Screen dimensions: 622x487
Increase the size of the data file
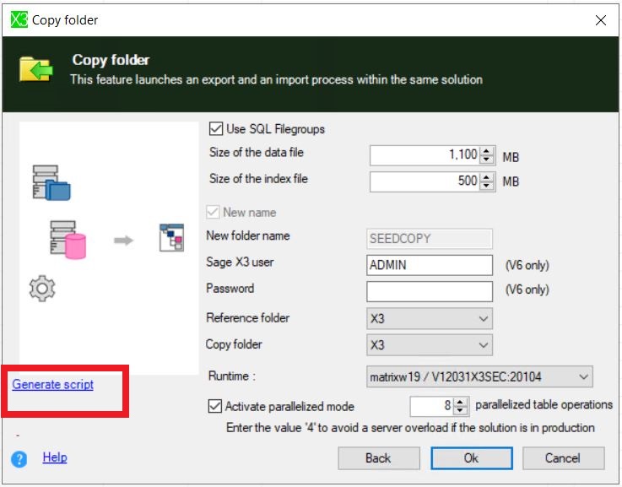tap(486, 151)
